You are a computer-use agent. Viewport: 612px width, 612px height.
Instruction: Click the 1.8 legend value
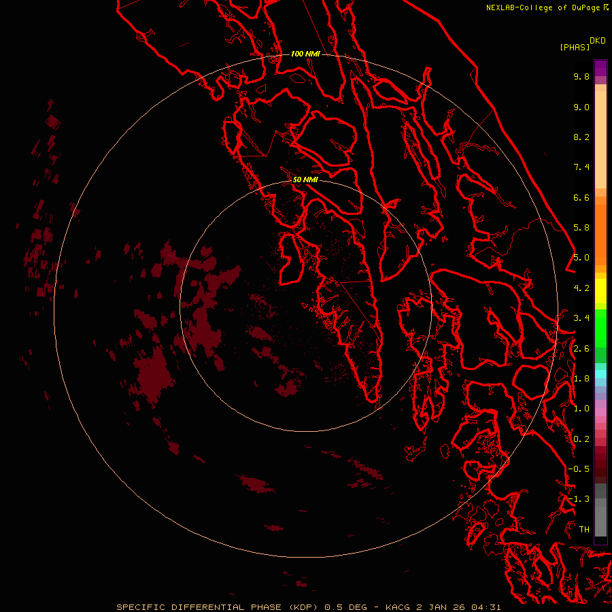(581, 379)
